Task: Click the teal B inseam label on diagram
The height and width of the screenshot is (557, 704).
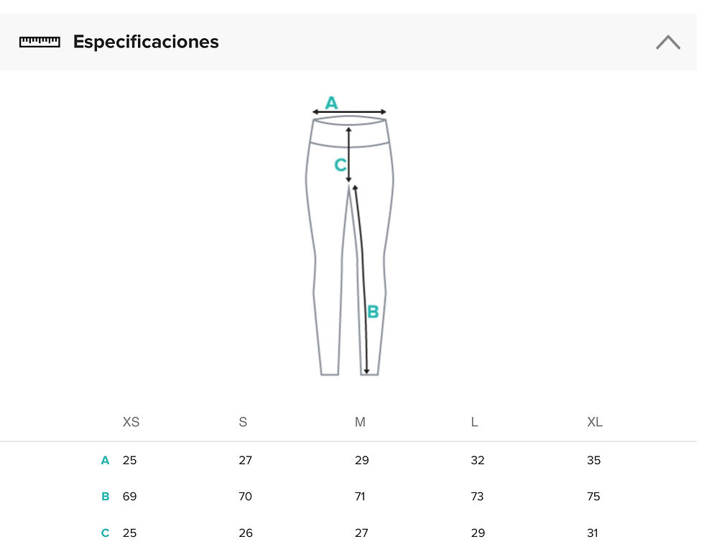Action: (373, 311)
